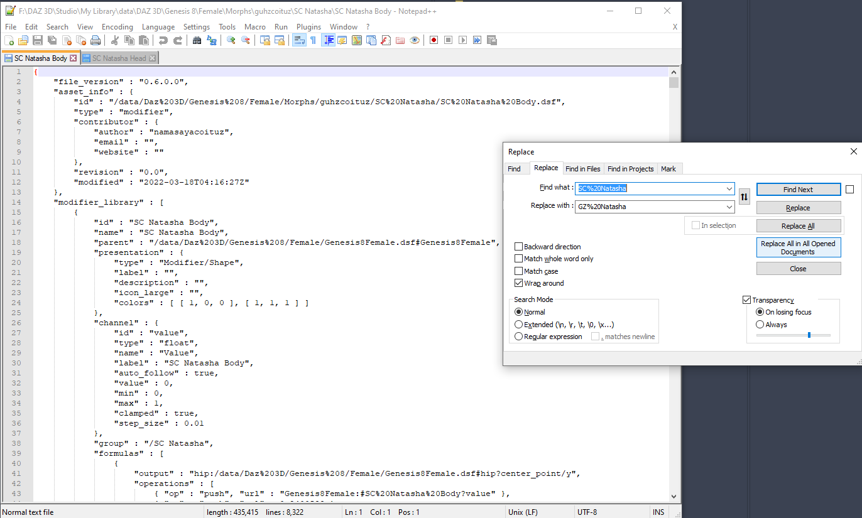
Task: Check Match whole word only
Action: [x=519, y=259]
